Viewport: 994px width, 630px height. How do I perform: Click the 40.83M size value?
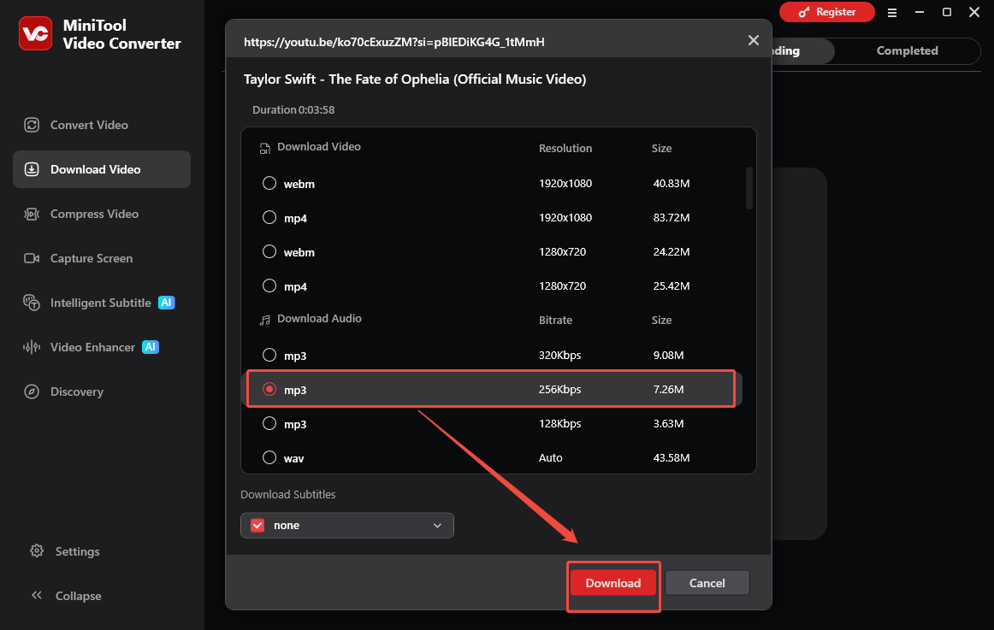(672, 184)
